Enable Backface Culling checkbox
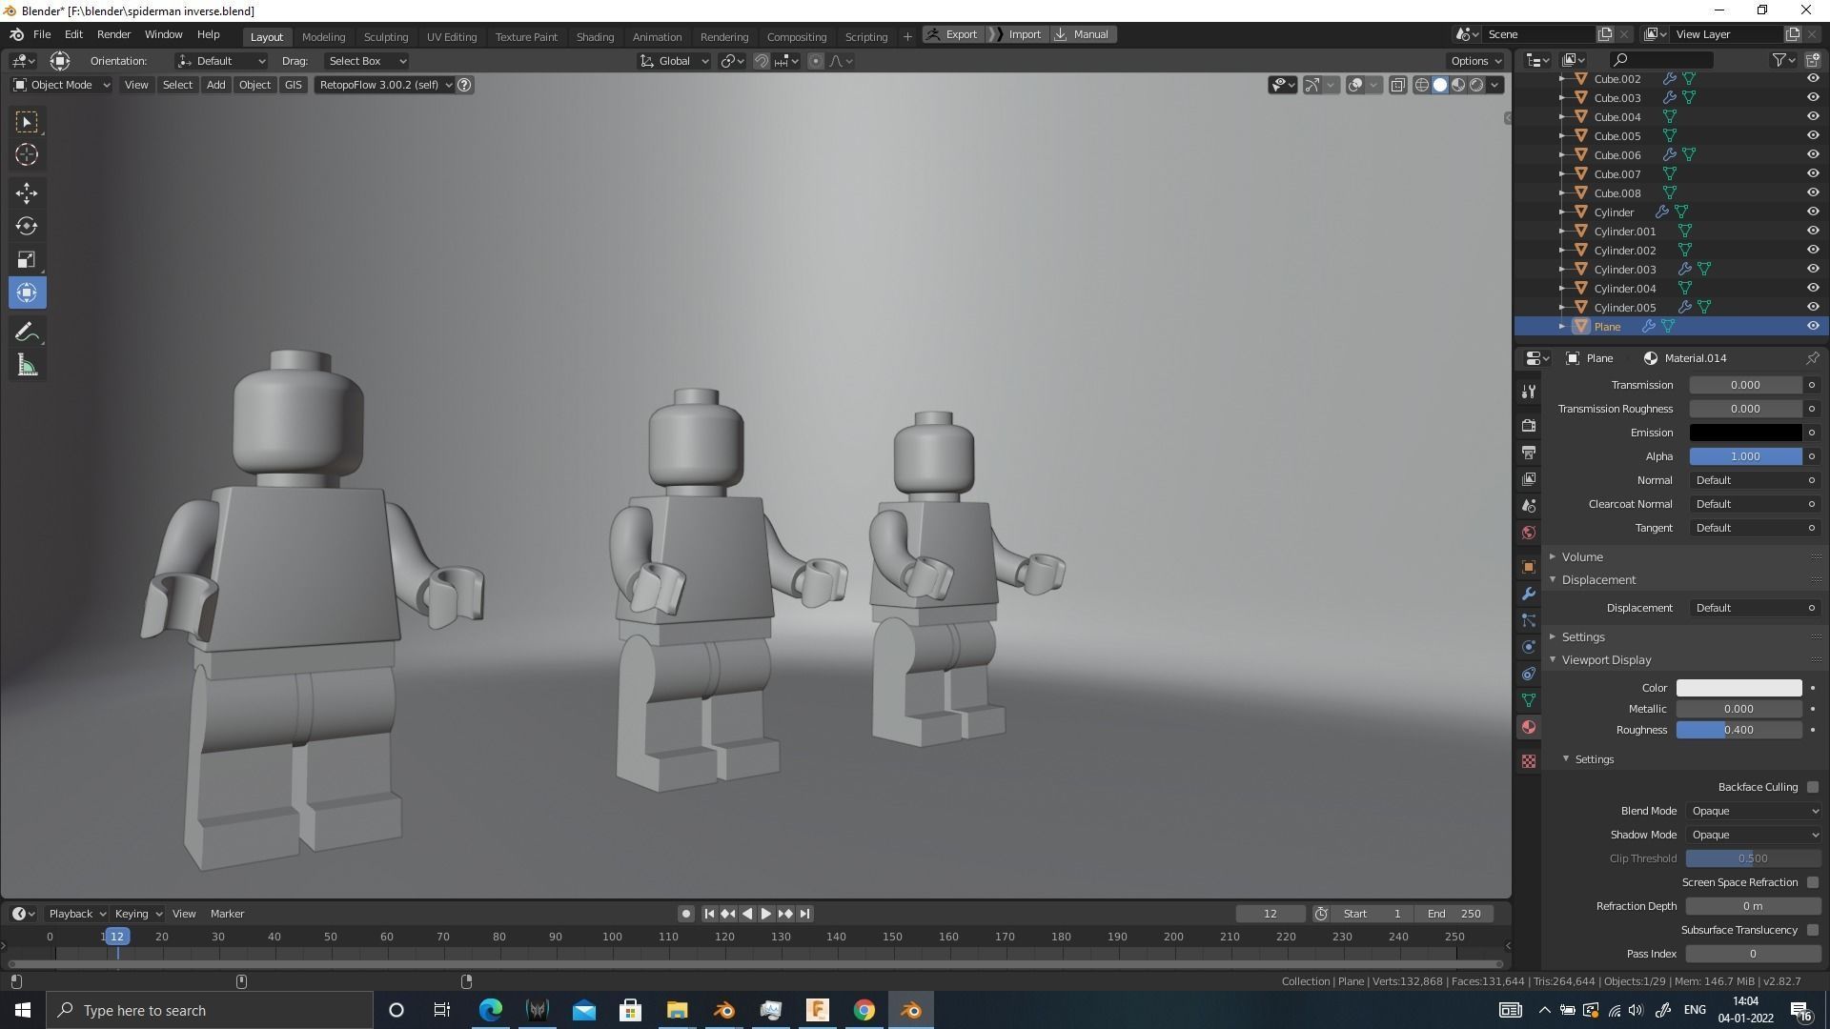The image size is (1830, 1029). tap(1812, 787)
